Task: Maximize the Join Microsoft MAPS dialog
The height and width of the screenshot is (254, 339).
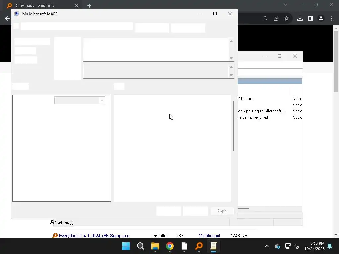Action: (x=215, y=14)
